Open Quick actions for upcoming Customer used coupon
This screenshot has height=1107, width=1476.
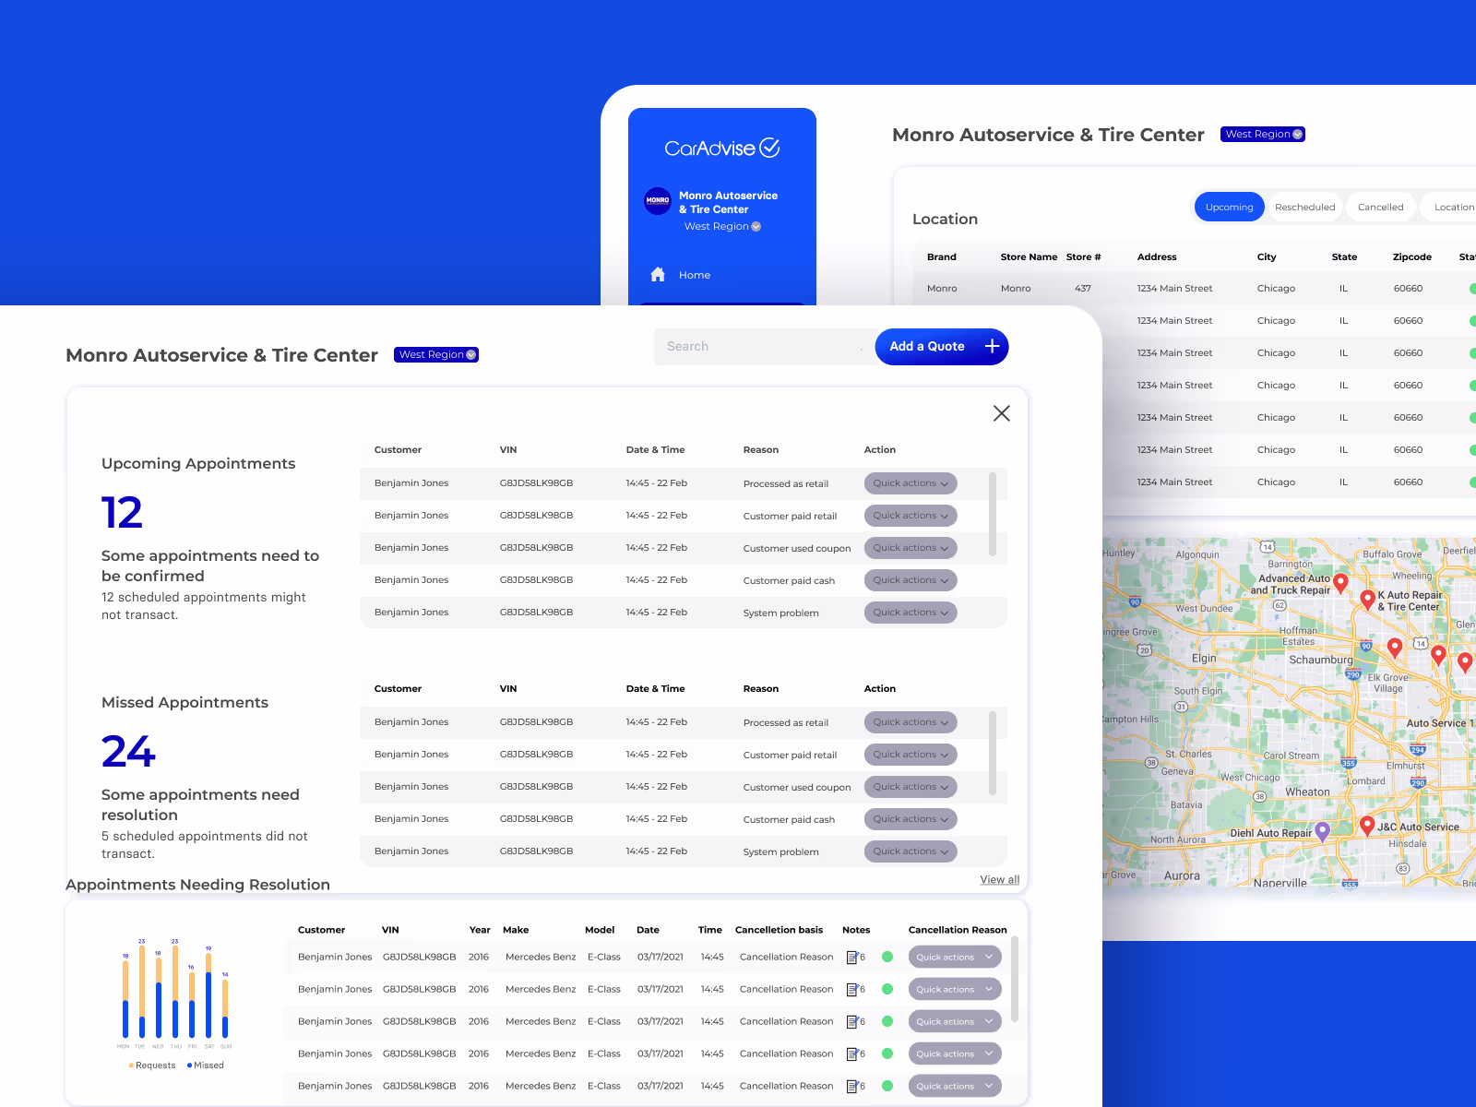tap(911, 548)
